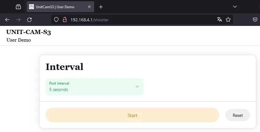The width and height of the screenshot is (260, 132).
Task: Reload the current page
Action: pyautogui.click(x=29, y=20)
